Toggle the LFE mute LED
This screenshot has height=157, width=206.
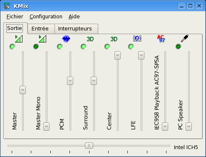coord(131,47)
